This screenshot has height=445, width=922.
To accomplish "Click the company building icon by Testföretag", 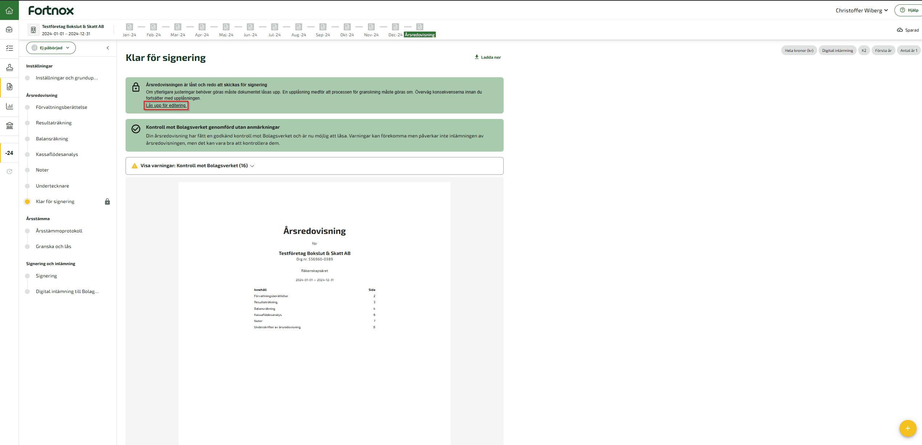I will click(x=33, y=30).
